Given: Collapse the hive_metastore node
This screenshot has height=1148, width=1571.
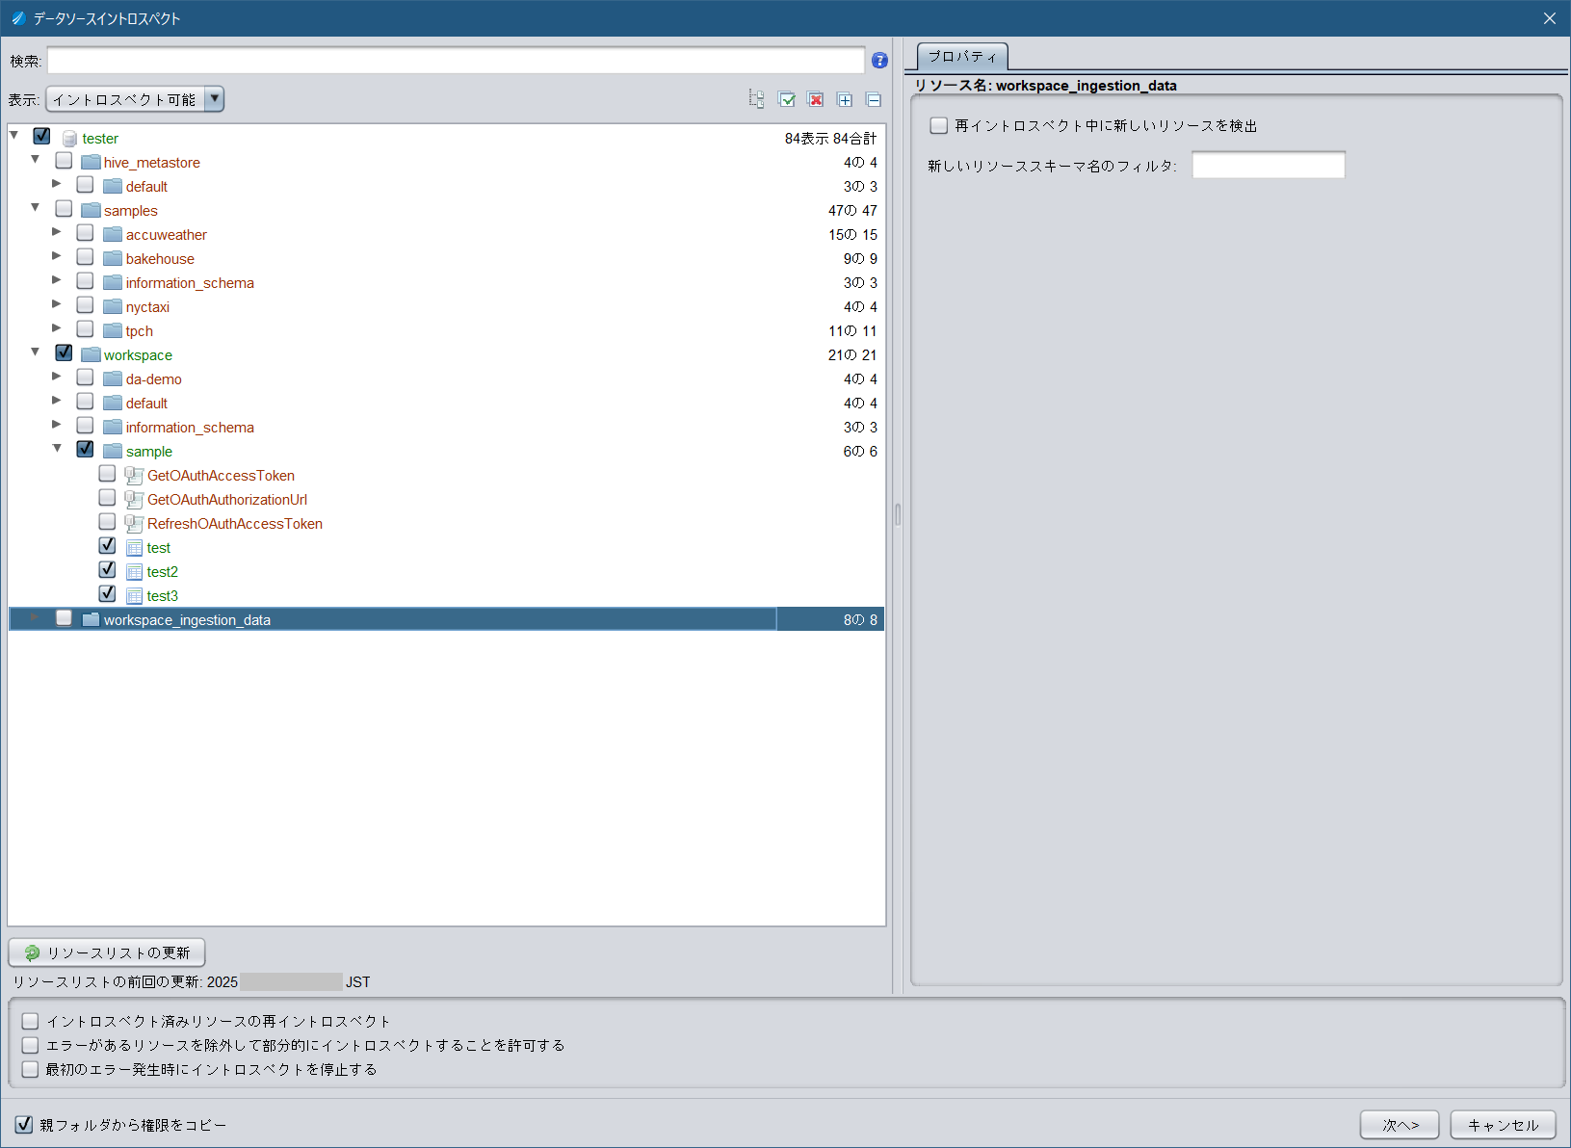Looking at the screenshot, I should [x=36, y=159].
